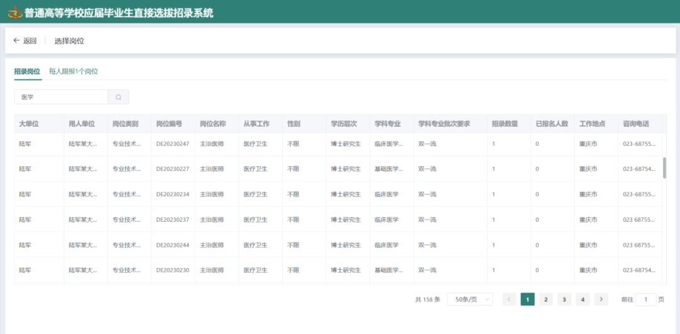680x334 pixels.
Task: Click the 岗位编号 column header
Action: point(169,124)
